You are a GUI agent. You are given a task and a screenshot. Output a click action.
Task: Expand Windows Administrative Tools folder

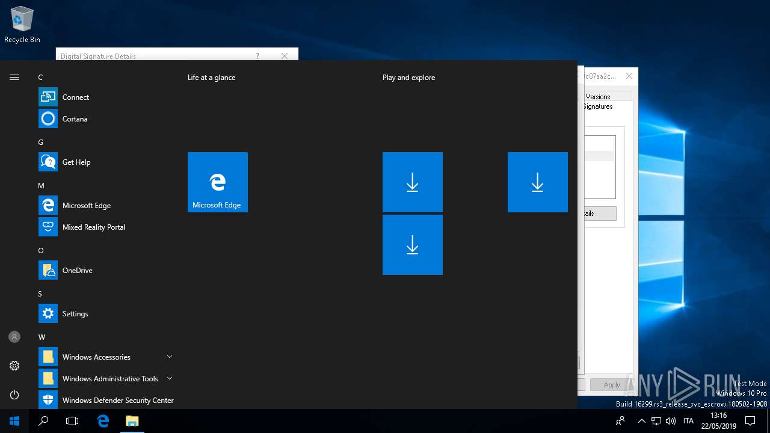point(106,379)
